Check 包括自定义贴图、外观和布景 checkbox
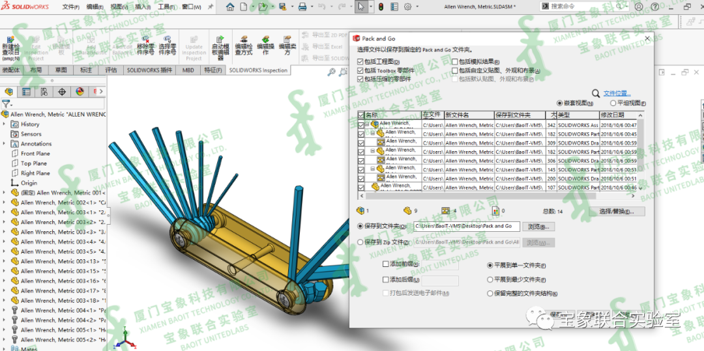Viewport: 704px width, 351px height. (x=455, y=70)
